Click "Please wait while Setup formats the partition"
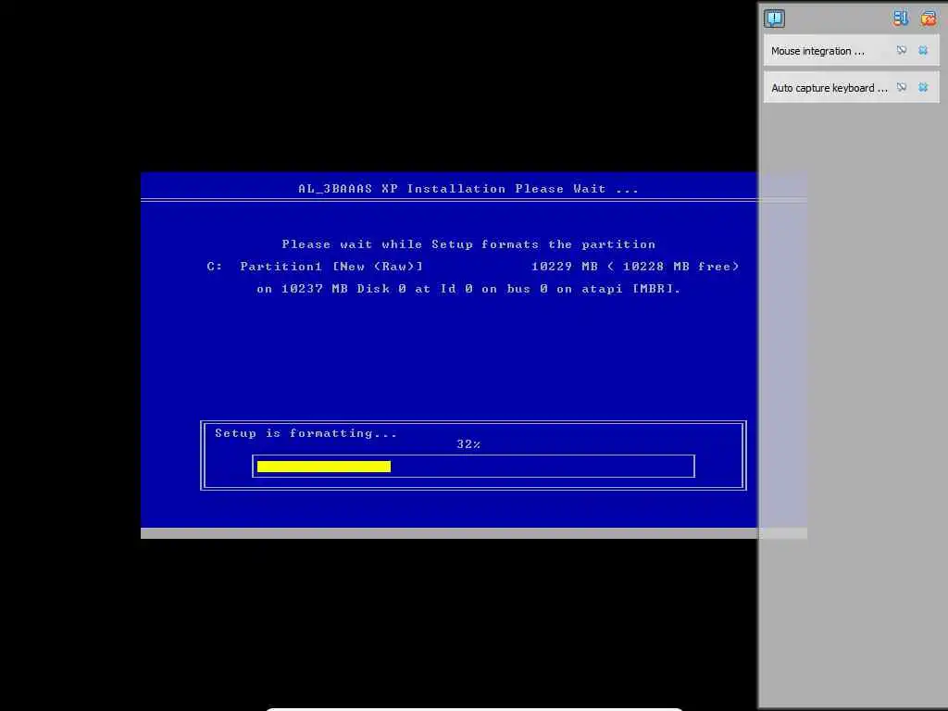 468,244
